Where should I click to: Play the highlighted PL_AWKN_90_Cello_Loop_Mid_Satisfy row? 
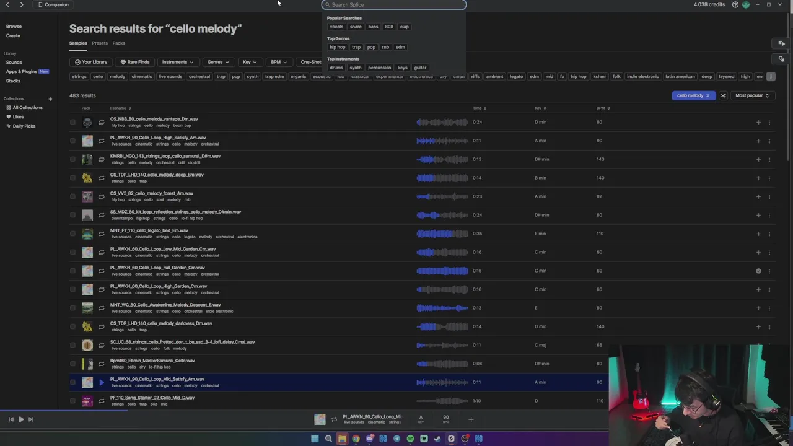point(102,382)
